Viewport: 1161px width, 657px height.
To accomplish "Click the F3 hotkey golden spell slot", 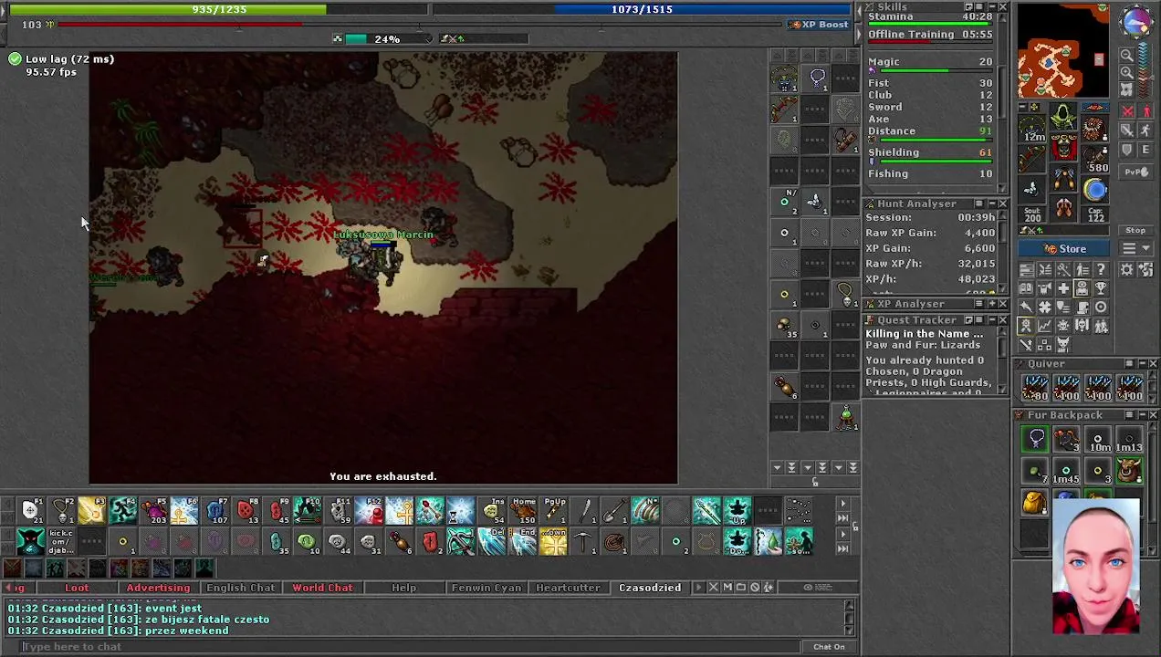I will tap(91, 511).
